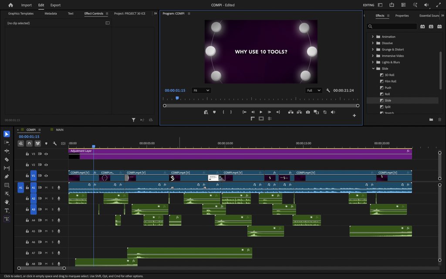This screenshot has height=279, width=446.
Task: Collapse the Slide effects folder
Action: click(x=373, y=68)
